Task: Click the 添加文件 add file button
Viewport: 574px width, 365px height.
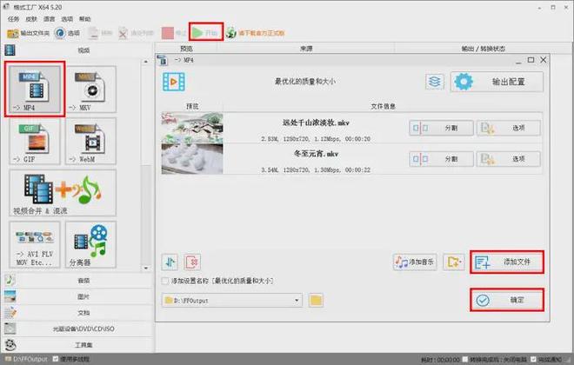Action: click(x=507, y=262)
